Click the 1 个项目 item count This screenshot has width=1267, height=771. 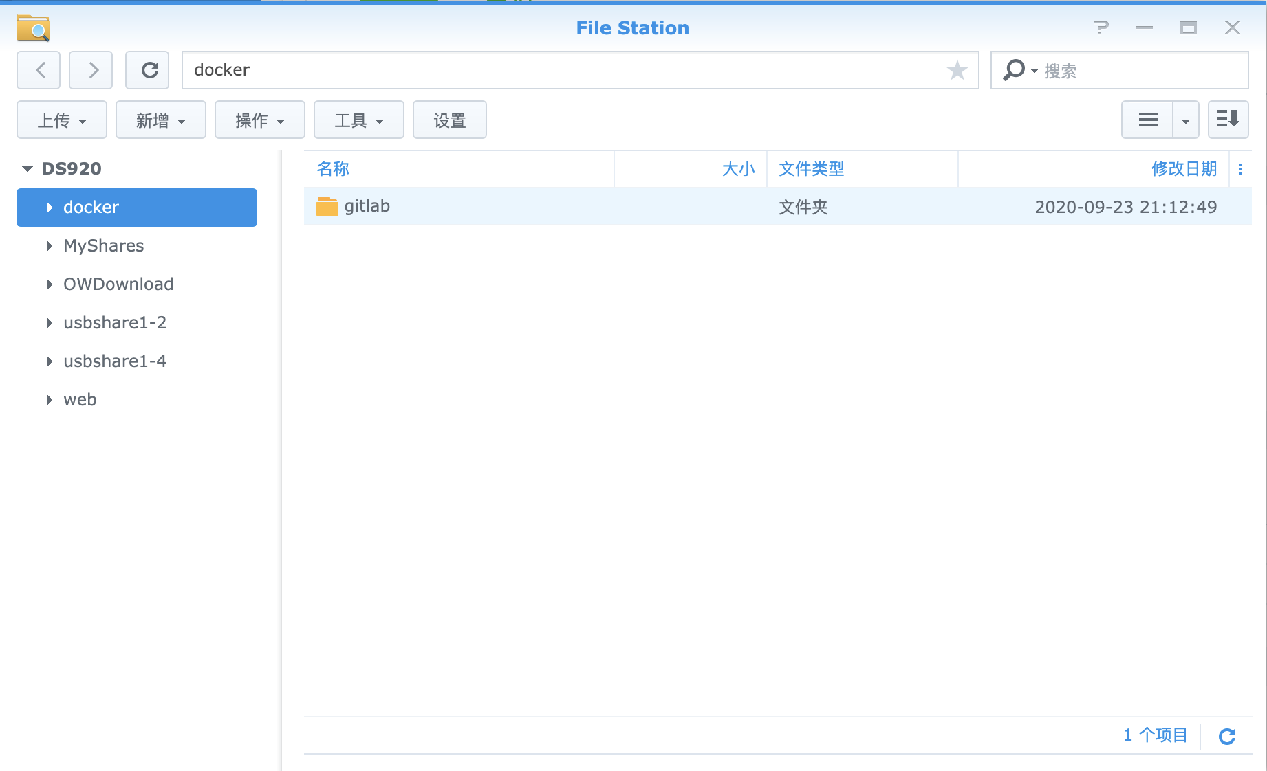1156,735
